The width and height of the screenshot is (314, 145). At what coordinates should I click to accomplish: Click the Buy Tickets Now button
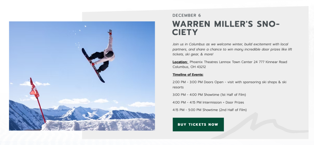click(198, 125)
